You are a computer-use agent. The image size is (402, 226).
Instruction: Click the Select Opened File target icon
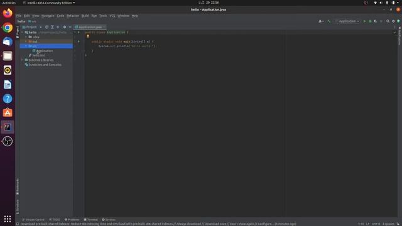point(46,27)
